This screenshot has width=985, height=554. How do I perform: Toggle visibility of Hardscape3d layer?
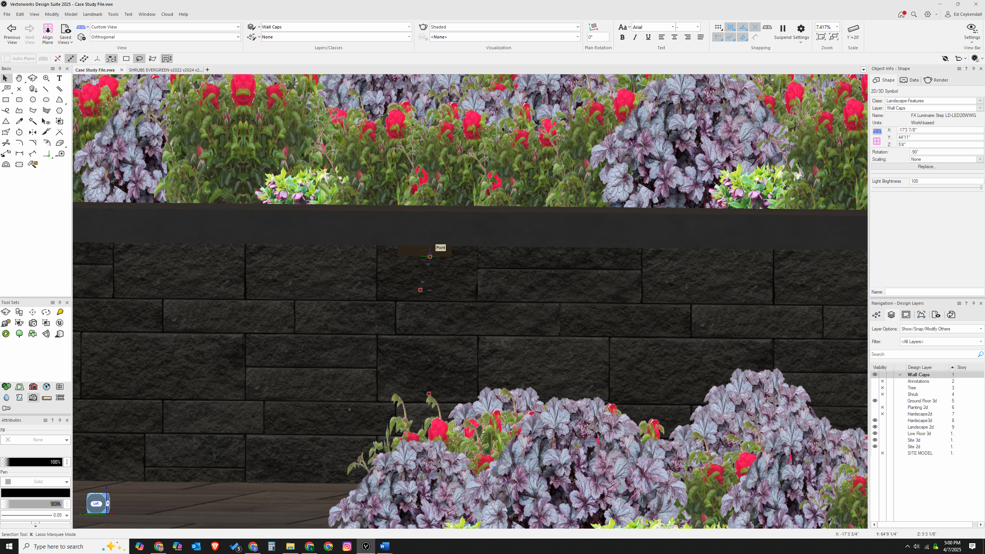[x=875, y=421]
